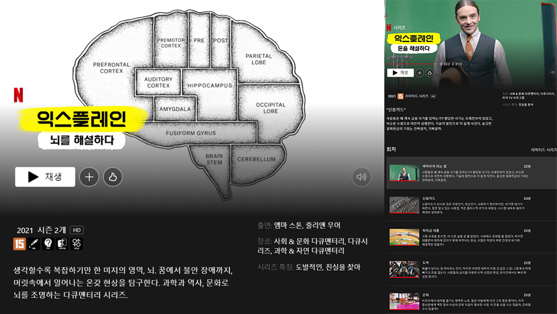The height and width of the screenshot is (314, 557).
Task: Select the 신용카드 title in the episode list
Action: [428, 198]
